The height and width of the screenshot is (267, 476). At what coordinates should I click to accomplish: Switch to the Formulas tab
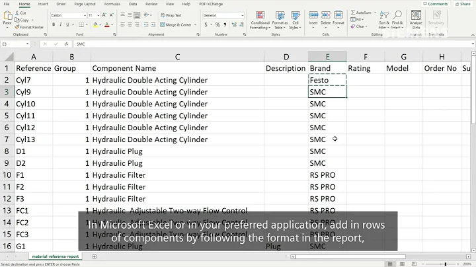pos(112,4)
